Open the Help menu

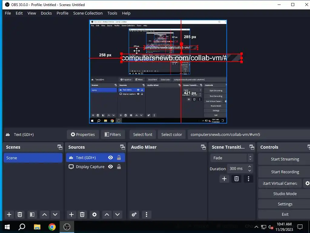point(126,13)
